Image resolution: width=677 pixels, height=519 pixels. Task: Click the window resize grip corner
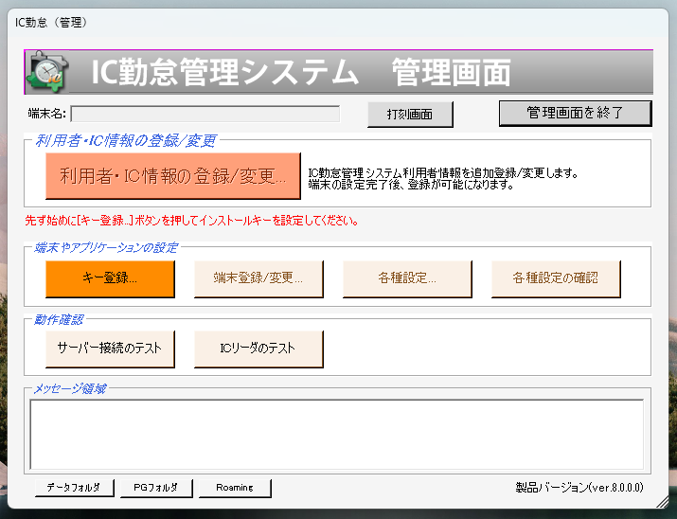point(662,502)
